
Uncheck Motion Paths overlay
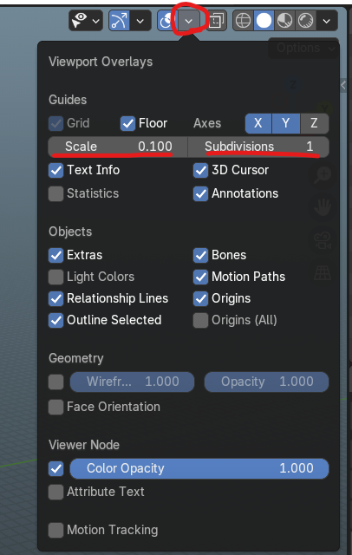point(200,277)
